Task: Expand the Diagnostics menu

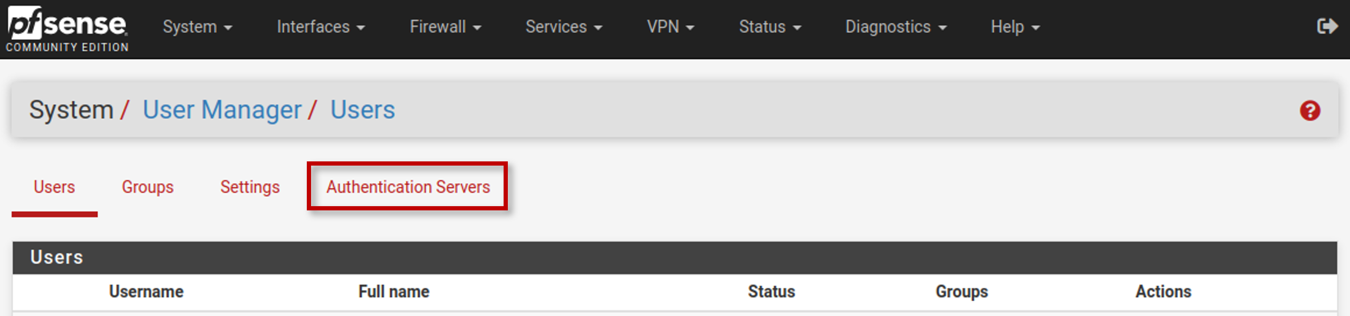Action: (x=895, y=27)
